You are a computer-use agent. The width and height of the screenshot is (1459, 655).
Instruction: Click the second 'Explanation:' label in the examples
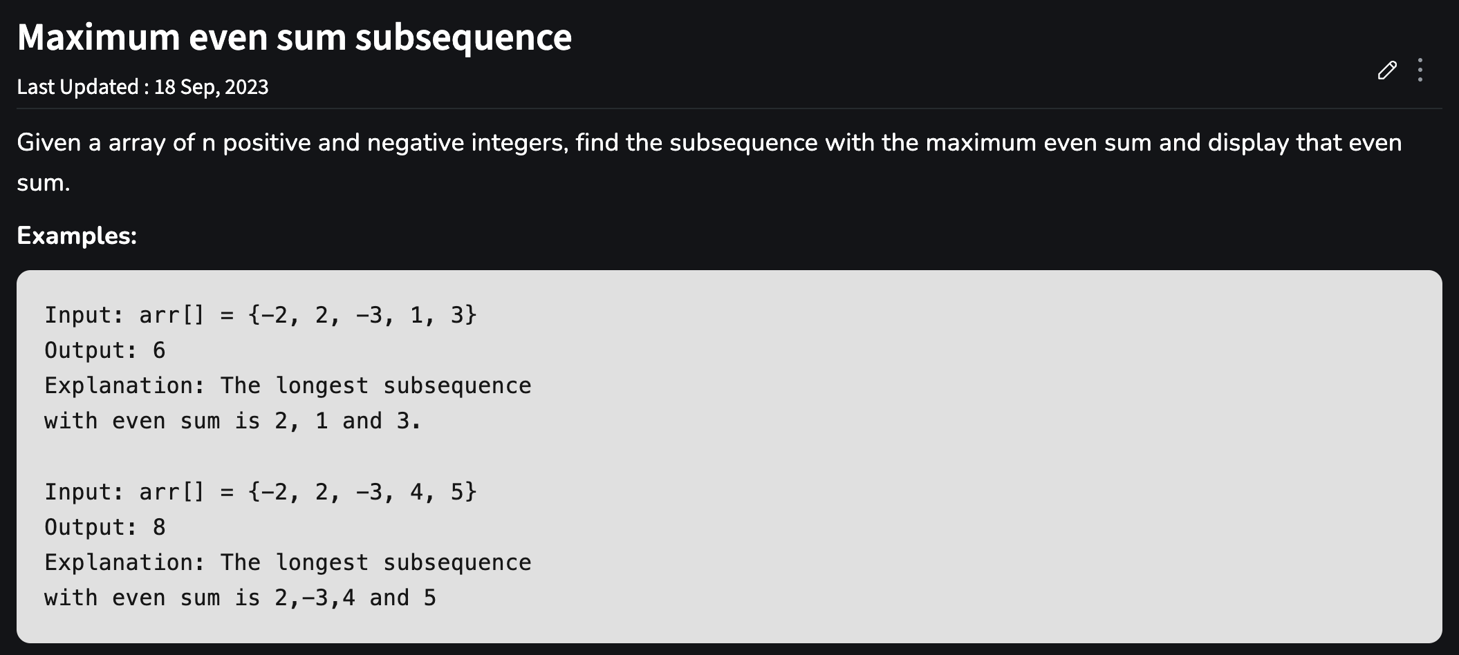(x=124, y=562)
